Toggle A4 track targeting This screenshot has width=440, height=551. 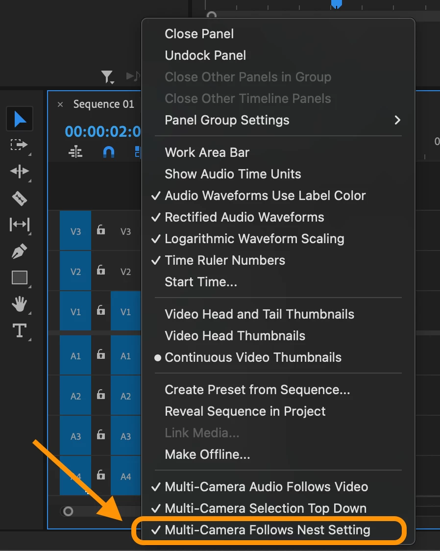tap(126, 476)
